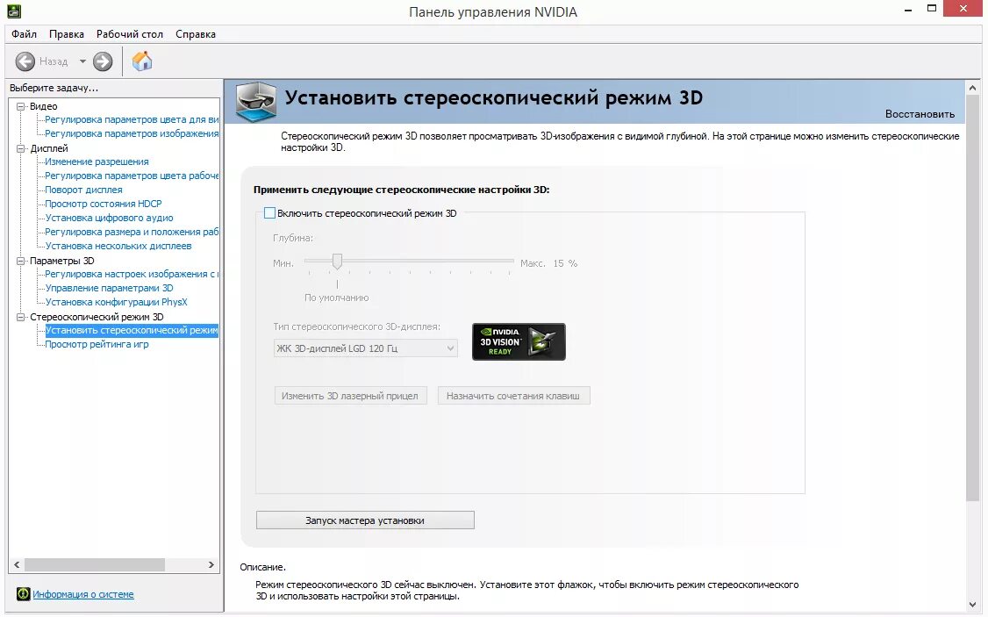Screen dimensions: 988x617
Task: Open the Home page icon
Action: 142,61
